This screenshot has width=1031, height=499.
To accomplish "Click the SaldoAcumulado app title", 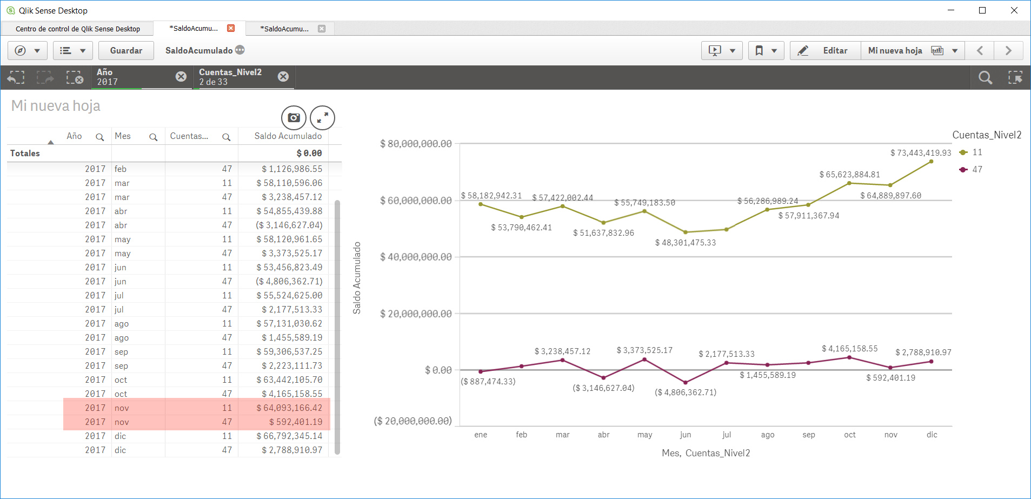I will (x=199, y=50).
